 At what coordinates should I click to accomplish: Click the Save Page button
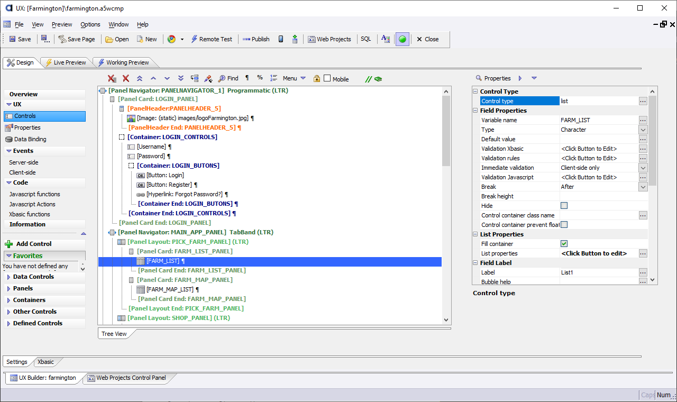[x=77, y=39]
